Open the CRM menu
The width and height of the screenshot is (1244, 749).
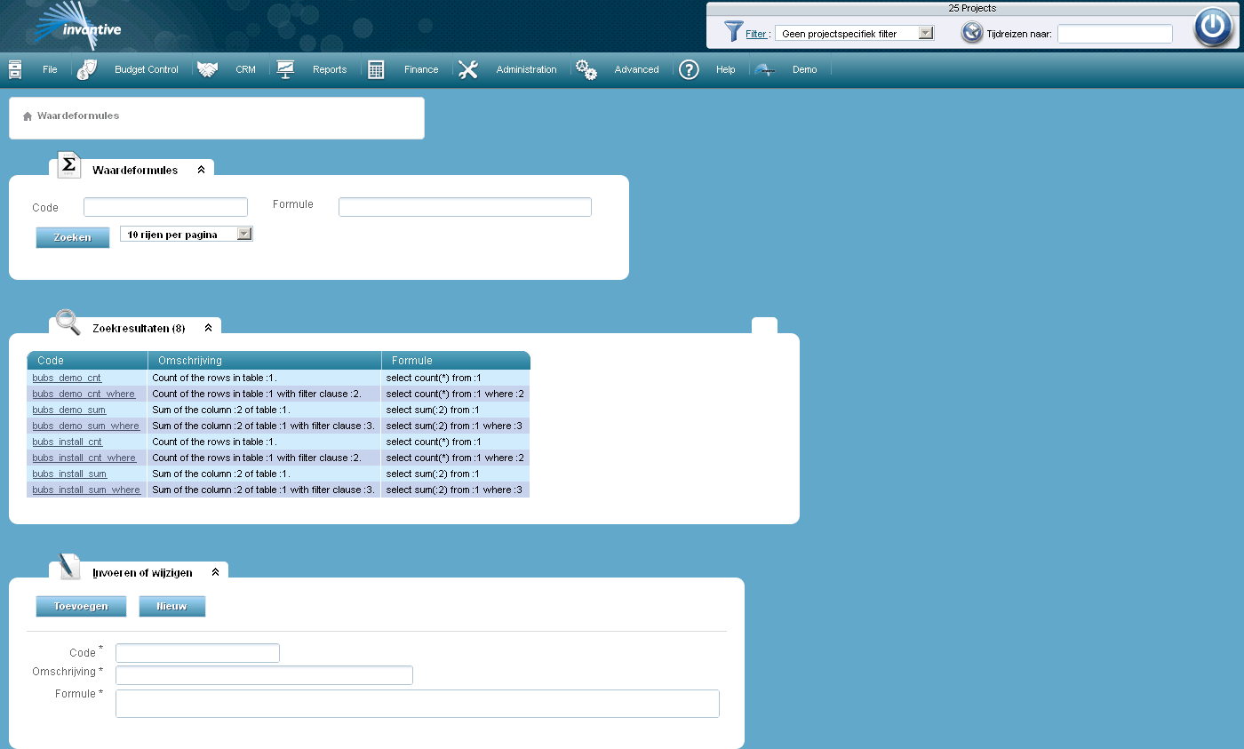coord(245,69)
